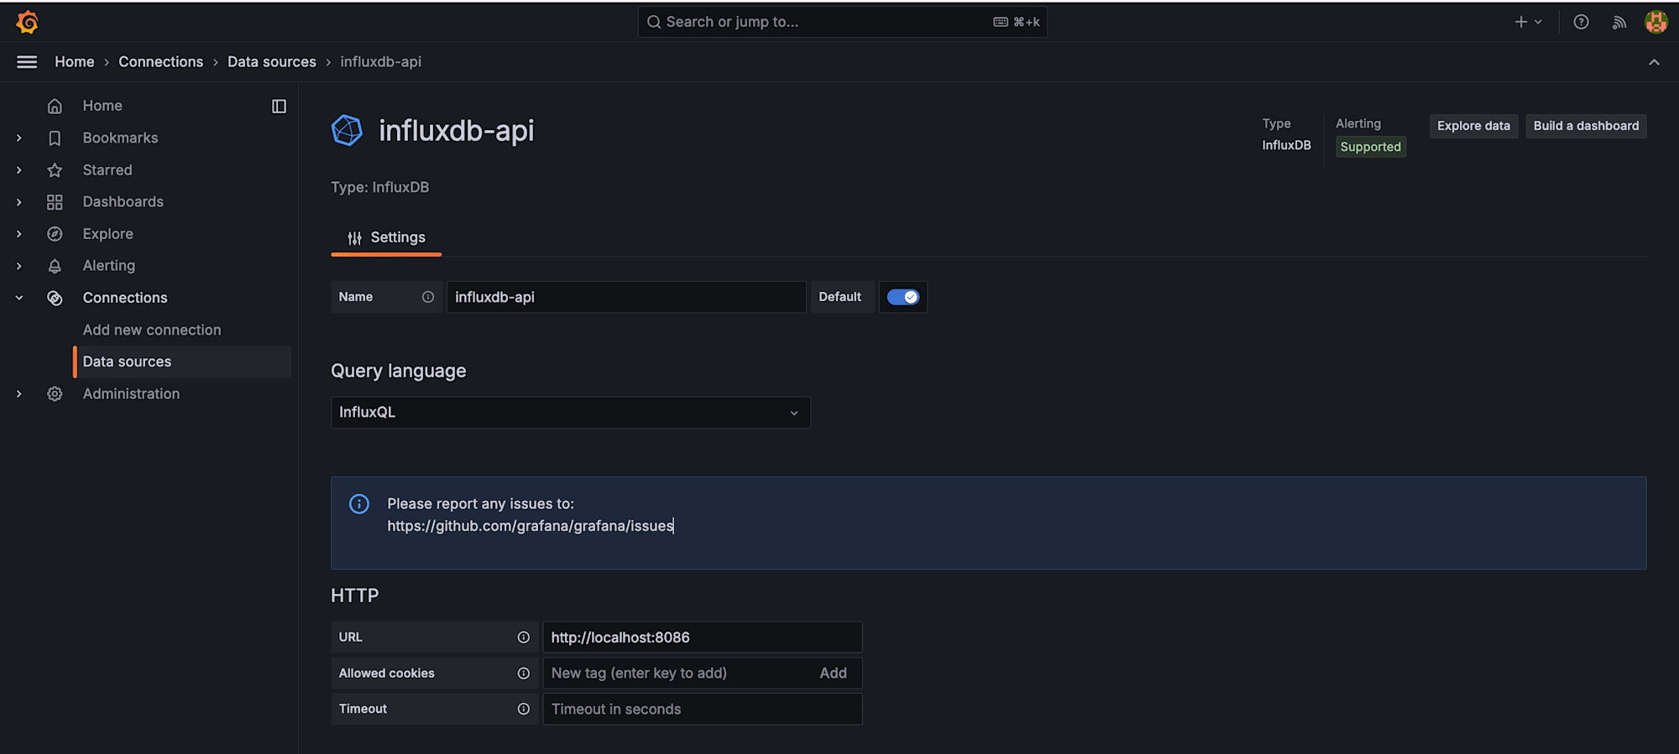Open the news feed RSS icon

tap(1619, 22)
